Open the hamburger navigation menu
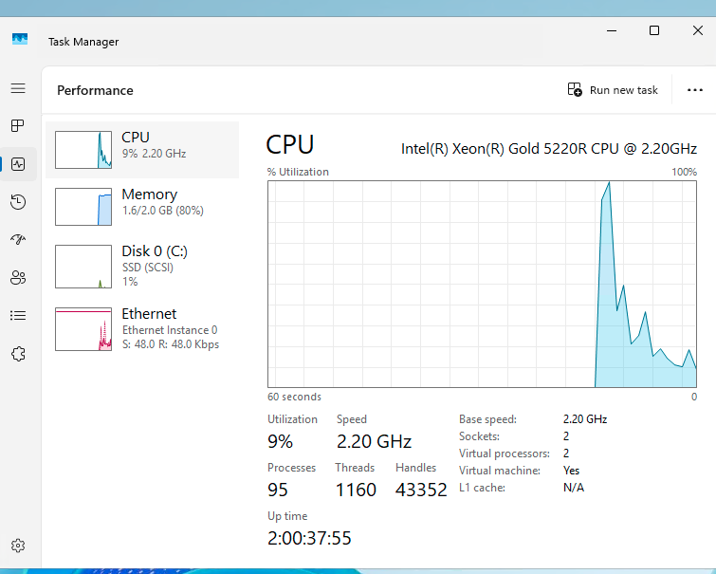716x574 pixels. point(18,88)
